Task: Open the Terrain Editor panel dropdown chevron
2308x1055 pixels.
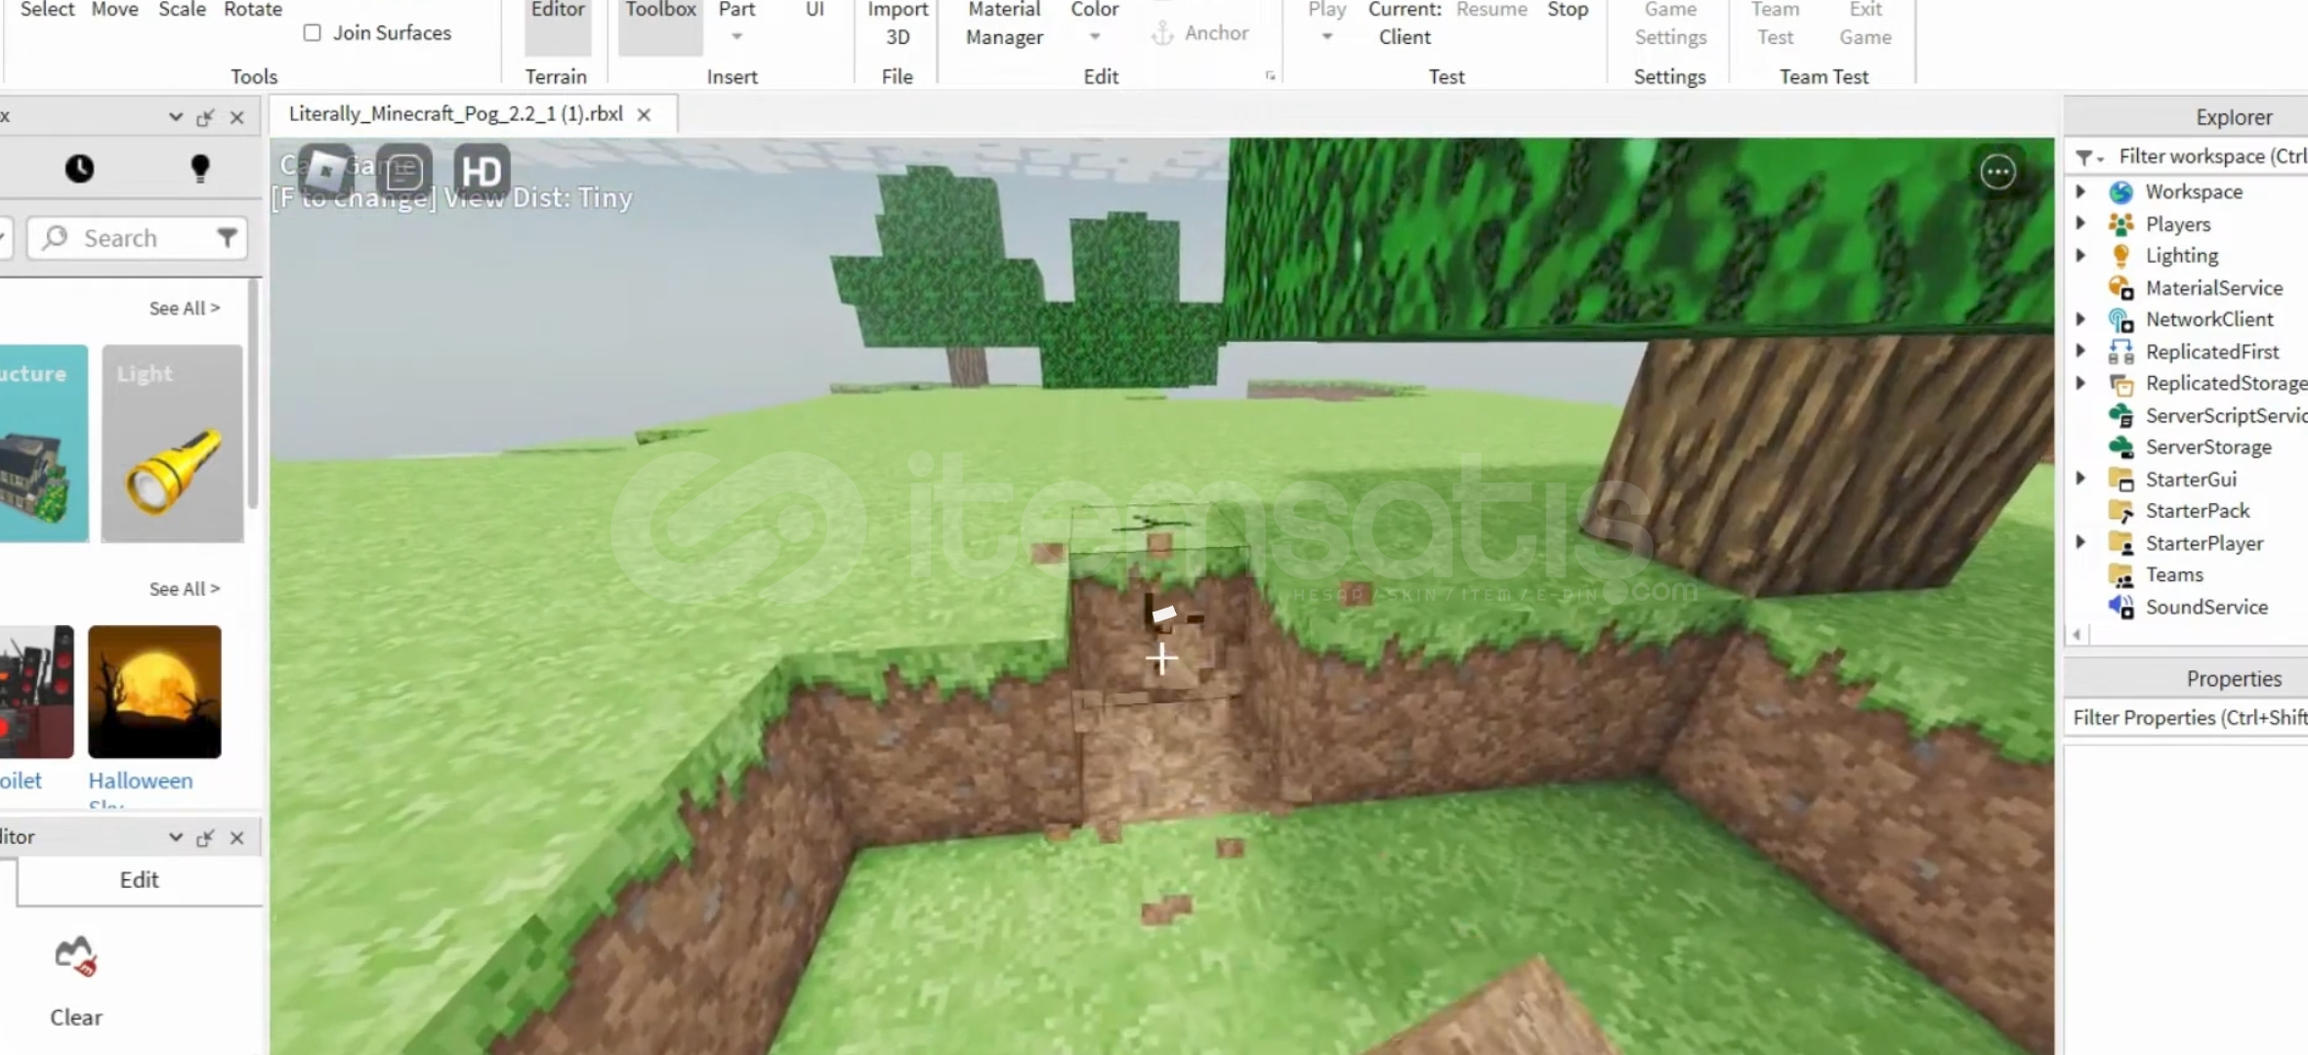Action: [x=176, y=837]
